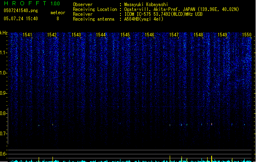Screen dimensions: 256x162
Task: Click the 0.9 frequency axis label
Action: [x=3, y=93]
